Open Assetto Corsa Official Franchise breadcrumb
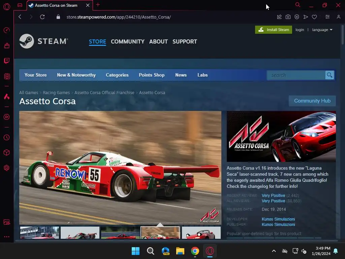 tap(104, 93)
